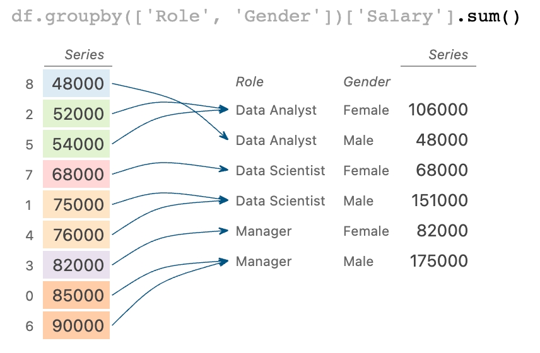Click index label 5 beside 54000

pos(29,145)
